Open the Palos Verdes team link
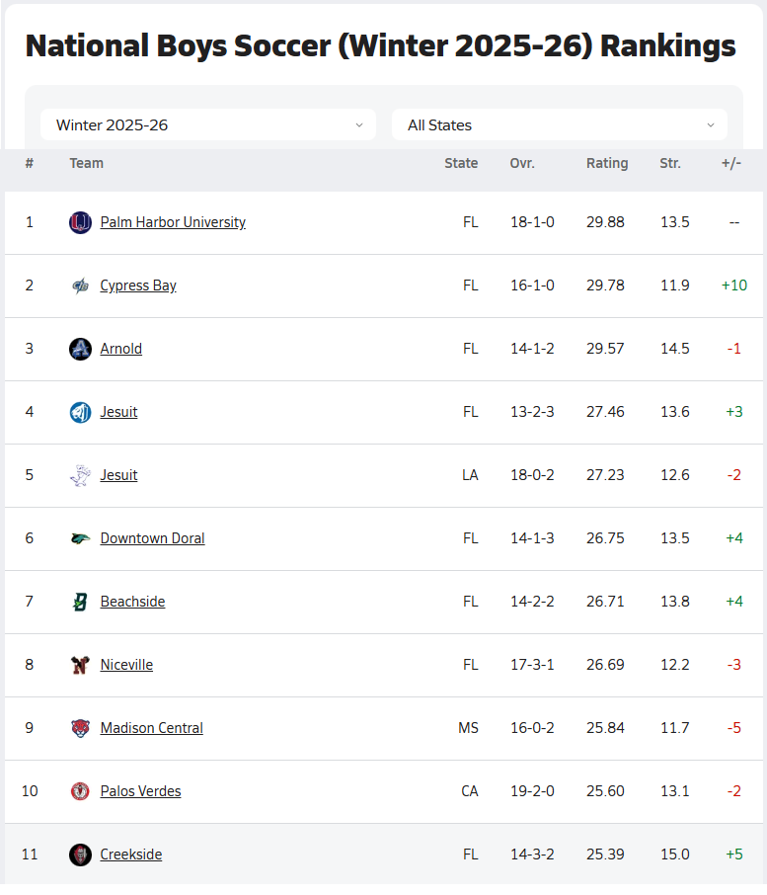 140,791
